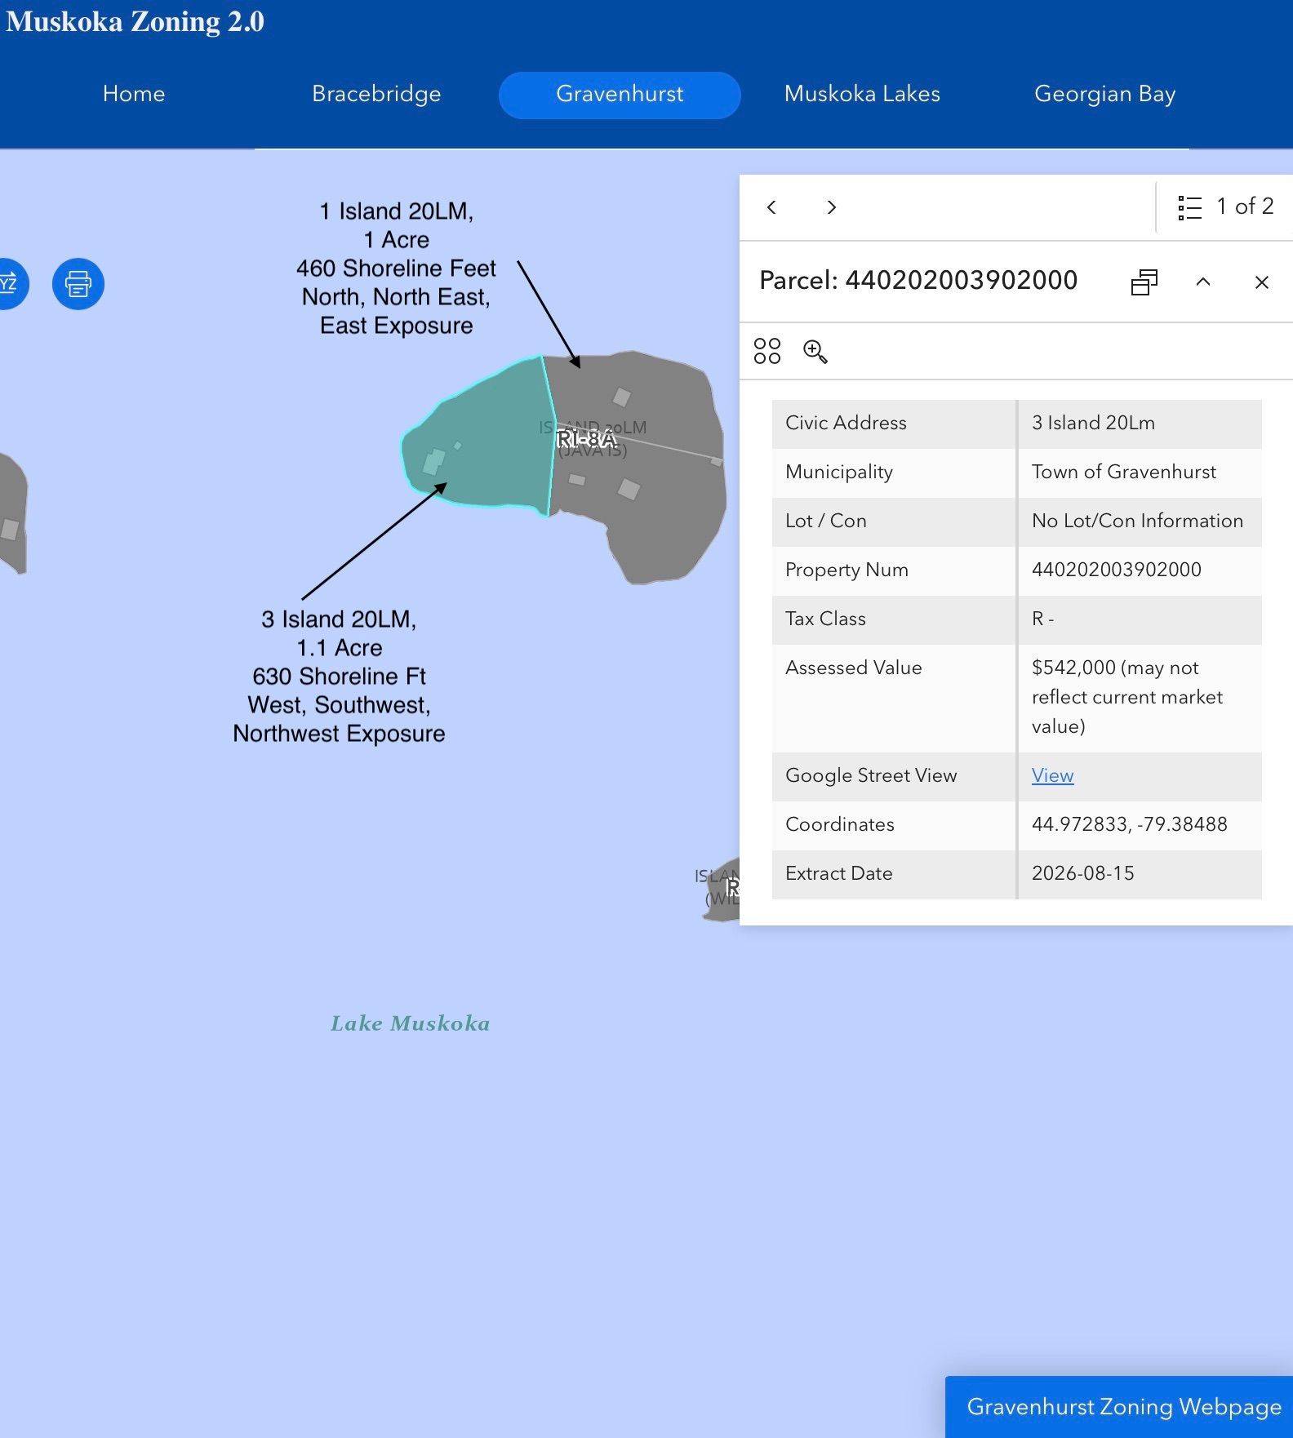
Task: Open Muskoka Lakes tab
Action: point(862,94)
